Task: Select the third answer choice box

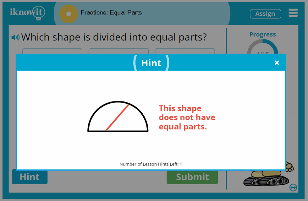Action: click(x=185, y=51)
